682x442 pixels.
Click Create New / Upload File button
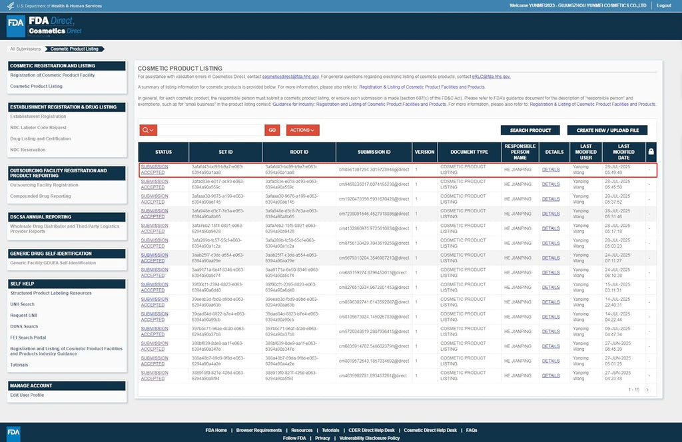point(607,130)
